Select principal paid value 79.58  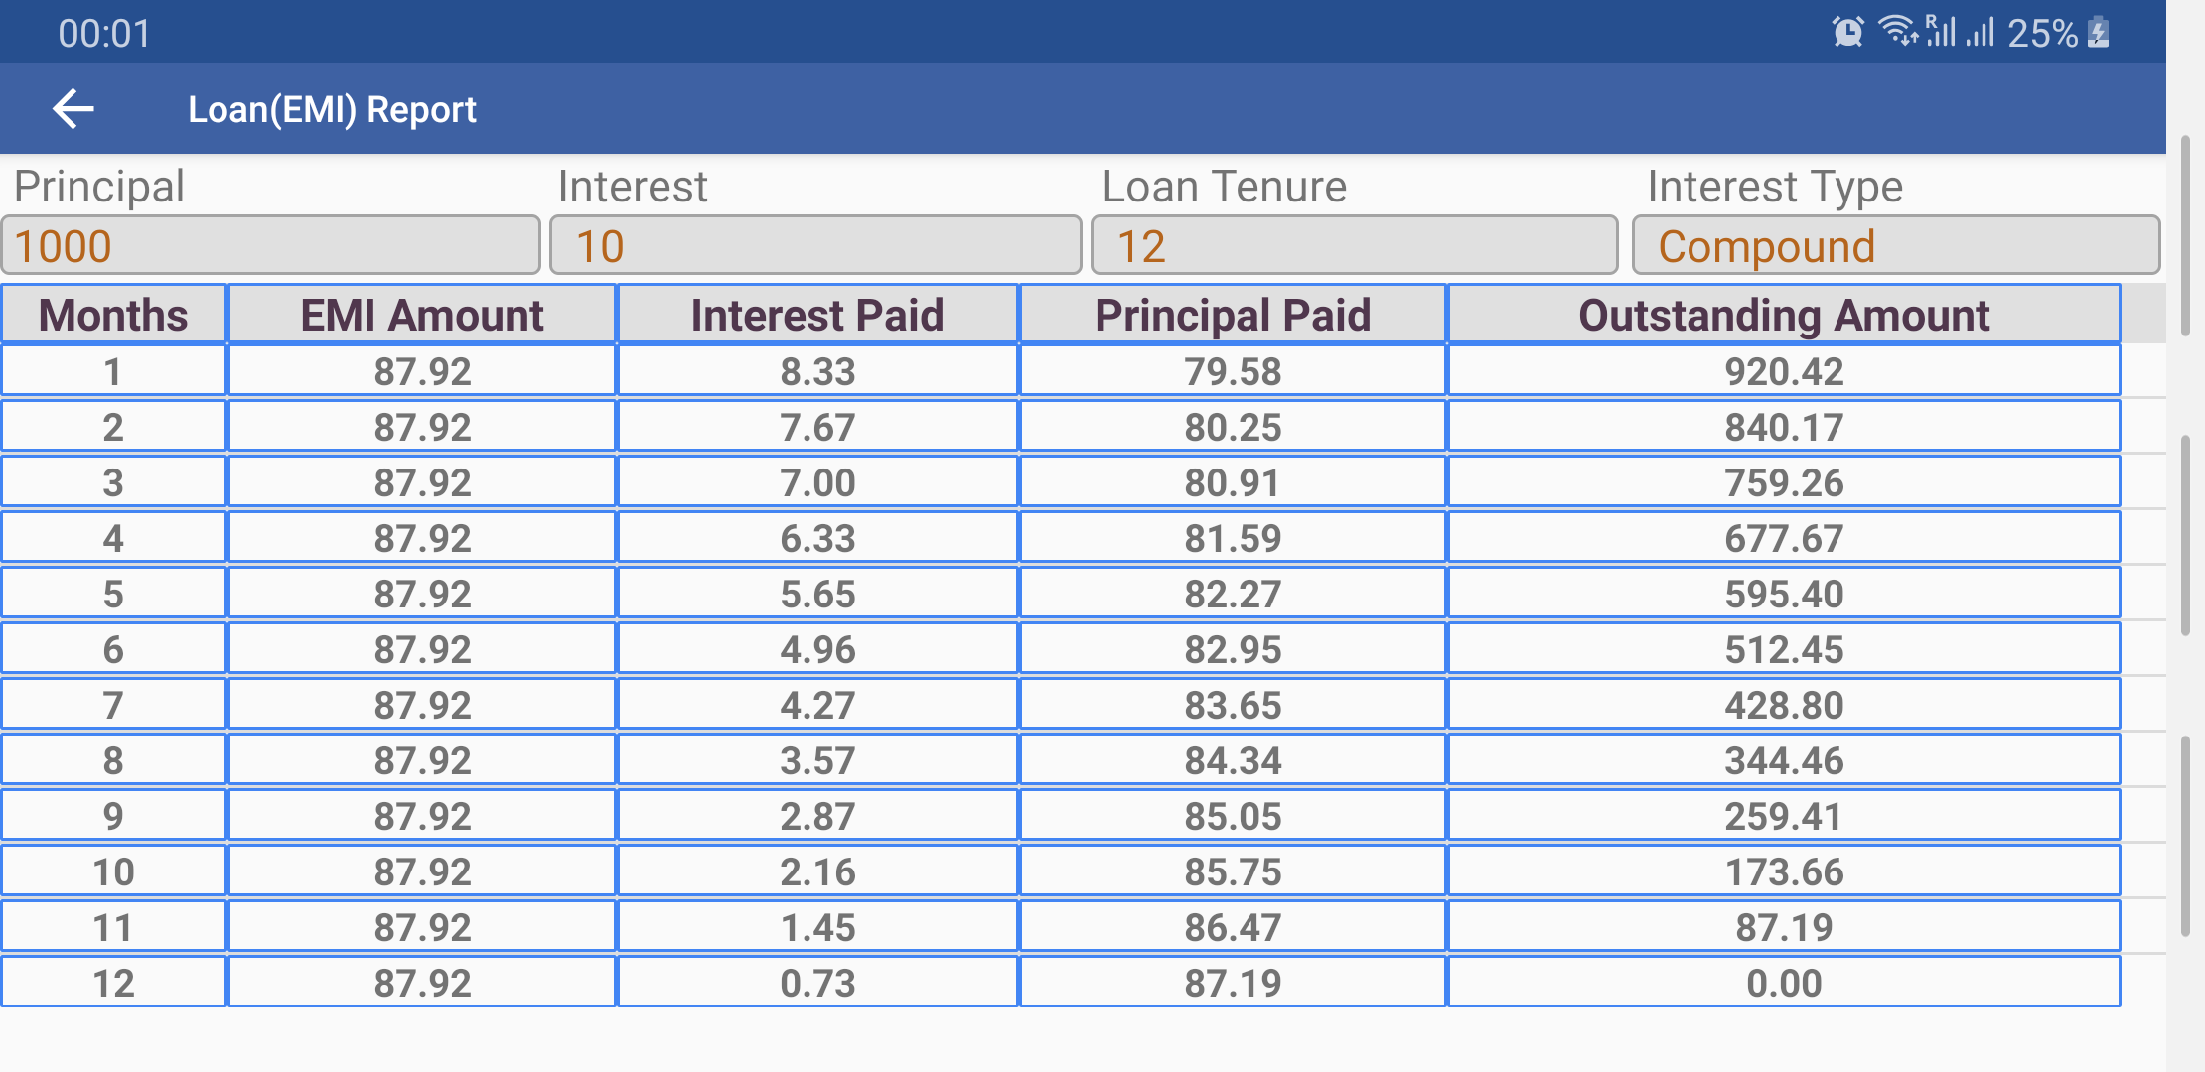(1233, 371)
